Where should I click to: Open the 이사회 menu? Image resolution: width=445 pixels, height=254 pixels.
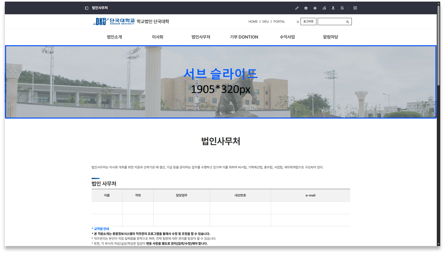(x=157, y=37)
